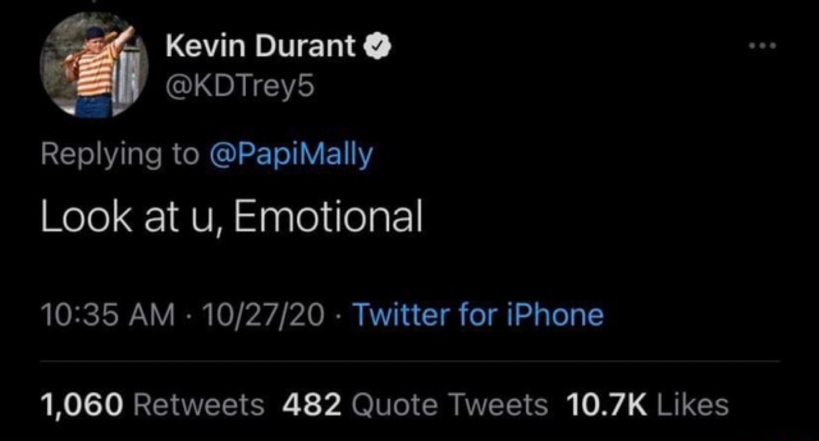The width and height of the screenshot is (819, 441).
Task: Open the more options three-dot menu
Action: [x=762, y=46]
